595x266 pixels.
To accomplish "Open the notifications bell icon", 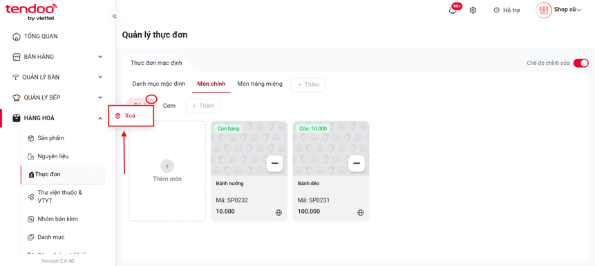I will [x=453, y=10].
